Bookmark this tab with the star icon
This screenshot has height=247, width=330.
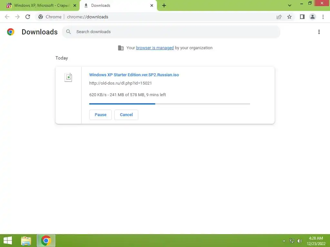(289, 17)
